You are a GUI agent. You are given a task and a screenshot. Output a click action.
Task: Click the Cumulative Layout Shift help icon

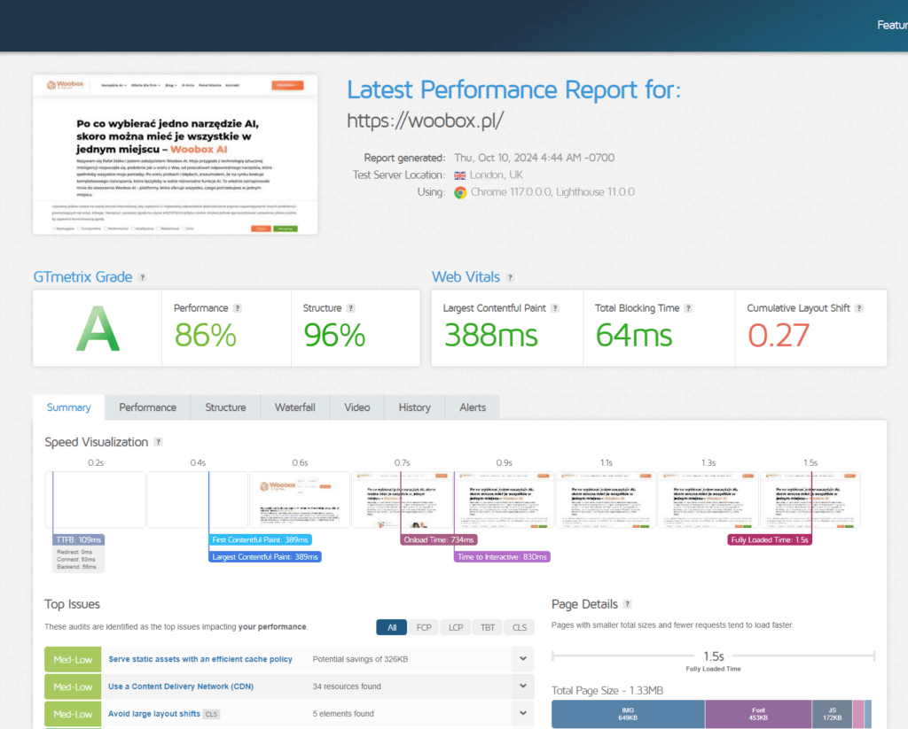859,308
